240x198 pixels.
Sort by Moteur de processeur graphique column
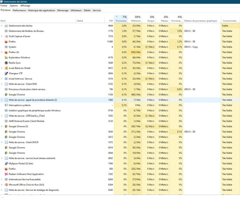pyautogui.click(x=202, y=19)
